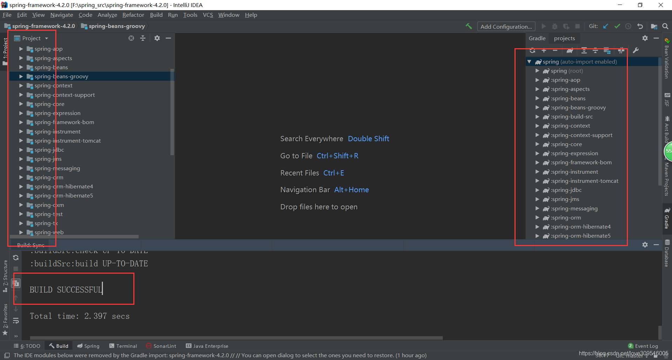The image size is (672, 360).
Task: Open Project panel gear settings
Action: [x=157, y=38]
